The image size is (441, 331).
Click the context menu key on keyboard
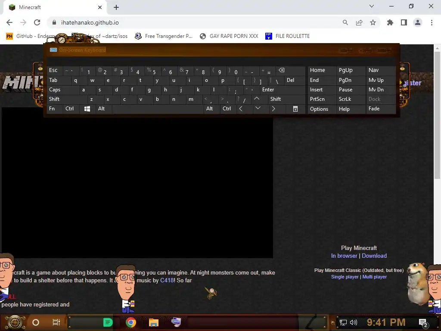point(295,109)
